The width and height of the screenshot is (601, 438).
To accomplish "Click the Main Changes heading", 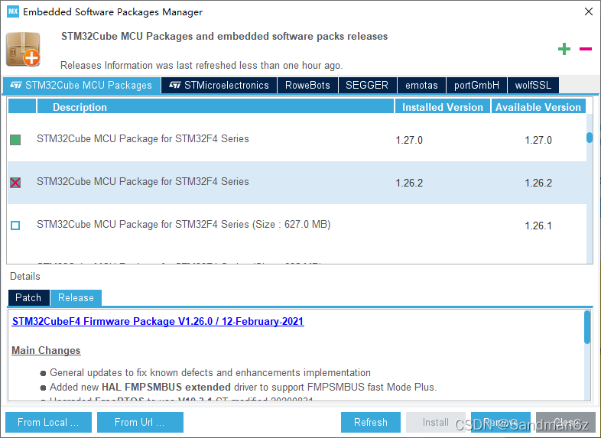I will click(46, 350).
